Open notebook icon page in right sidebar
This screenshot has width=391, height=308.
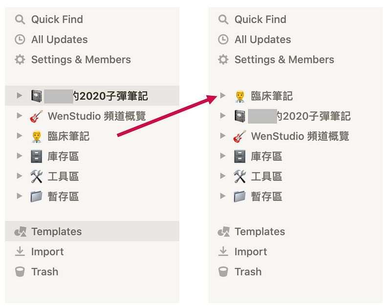(x=239, y=116)
